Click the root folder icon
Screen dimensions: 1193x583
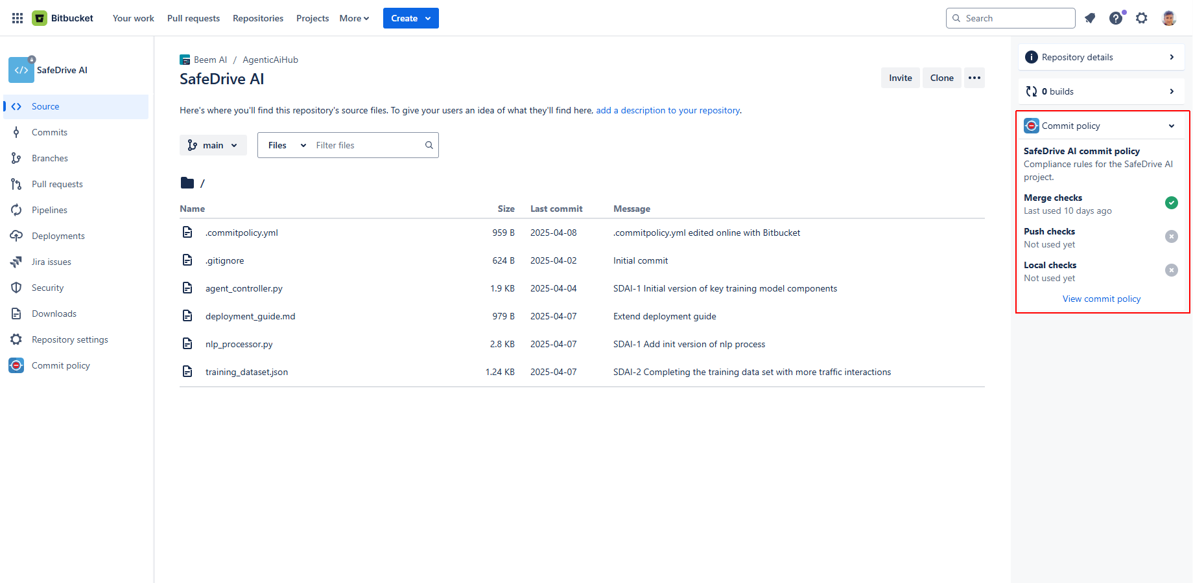pyautogui.click(x=187, y=183)
